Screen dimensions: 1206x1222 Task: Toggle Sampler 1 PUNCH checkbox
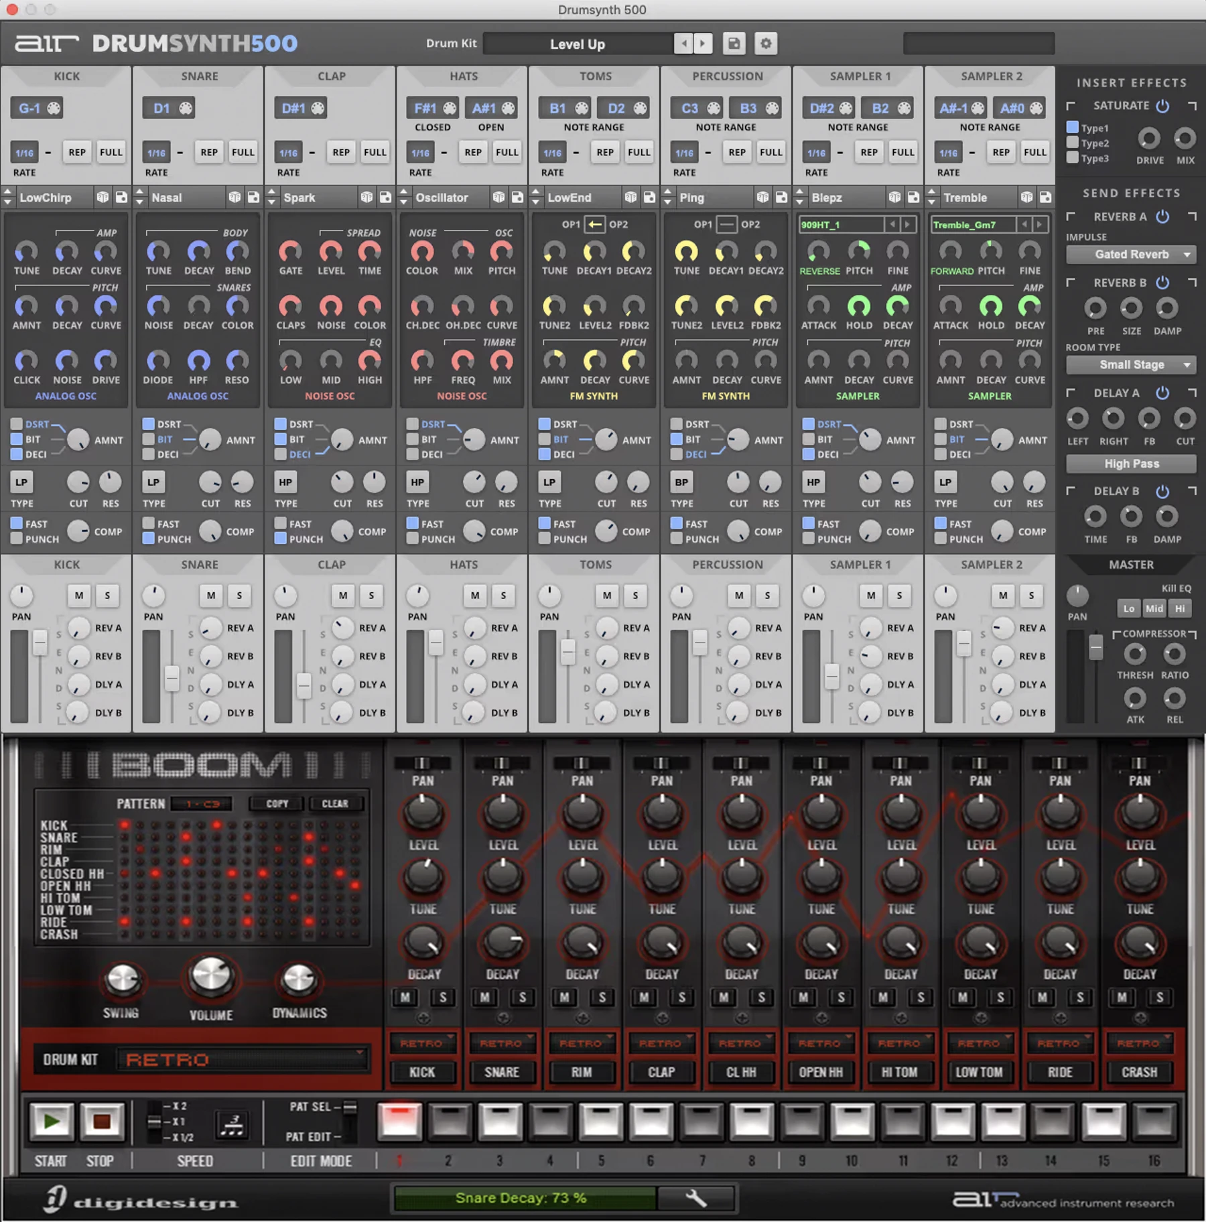point(809,539)
